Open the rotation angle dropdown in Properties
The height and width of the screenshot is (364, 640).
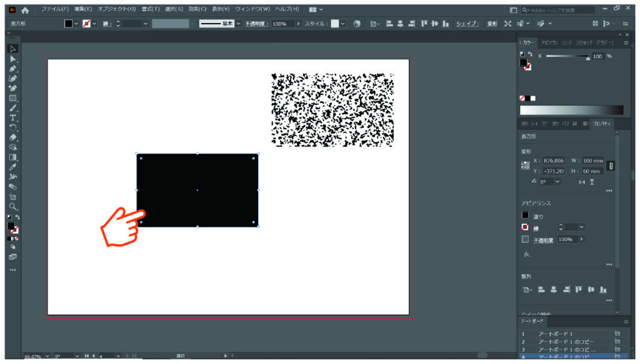coord(557,182)
